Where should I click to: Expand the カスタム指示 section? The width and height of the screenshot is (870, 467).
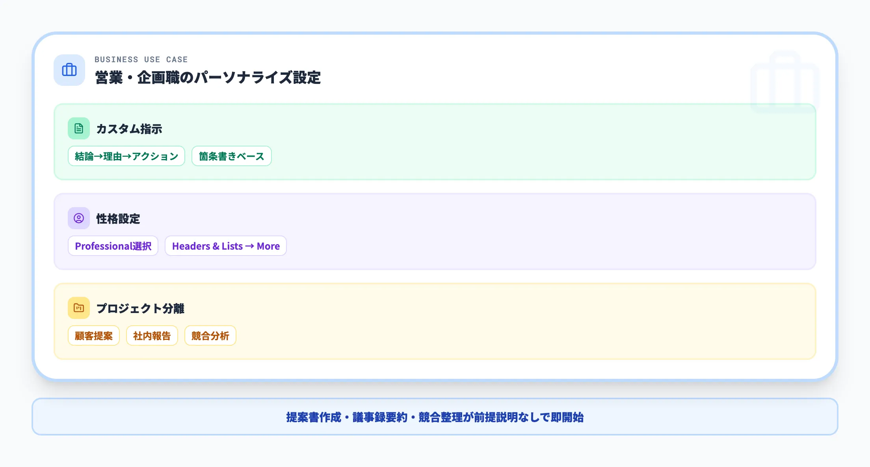(x=129, y=128)
